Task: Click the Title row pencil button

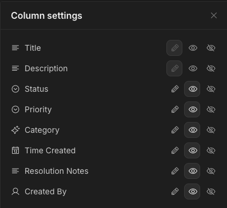Action: click(174, 48)
